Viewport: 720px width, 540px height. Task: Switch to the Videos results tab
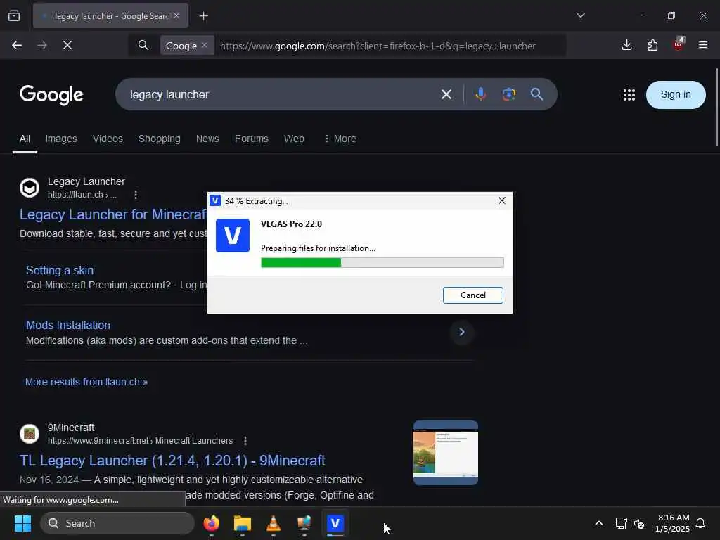coord(108,139)
